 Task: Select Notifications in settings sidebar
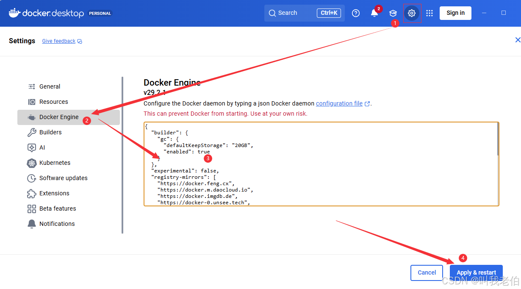[x=69, y=224]
